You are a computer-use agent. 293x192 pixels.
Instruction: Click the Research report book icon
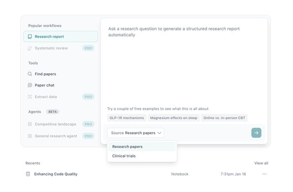coord(30,36)
